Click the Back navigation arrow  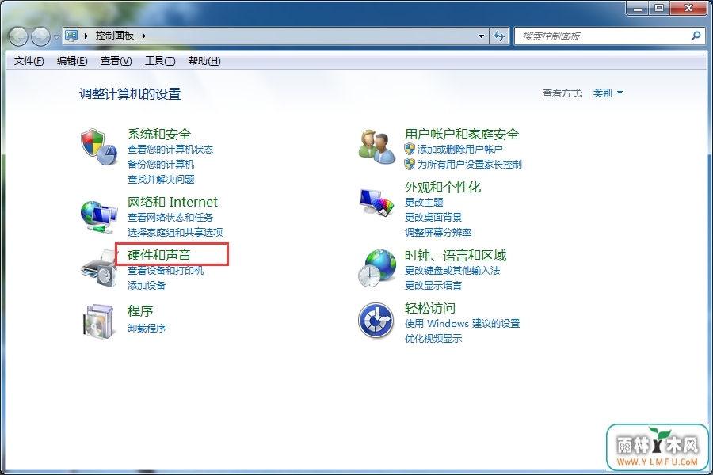pyautogui.click(x=19, y=36)
